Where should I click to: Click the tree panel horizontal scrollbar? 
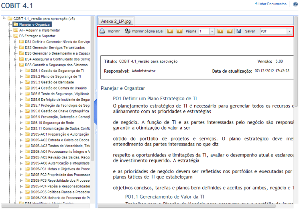click(30, 206)
